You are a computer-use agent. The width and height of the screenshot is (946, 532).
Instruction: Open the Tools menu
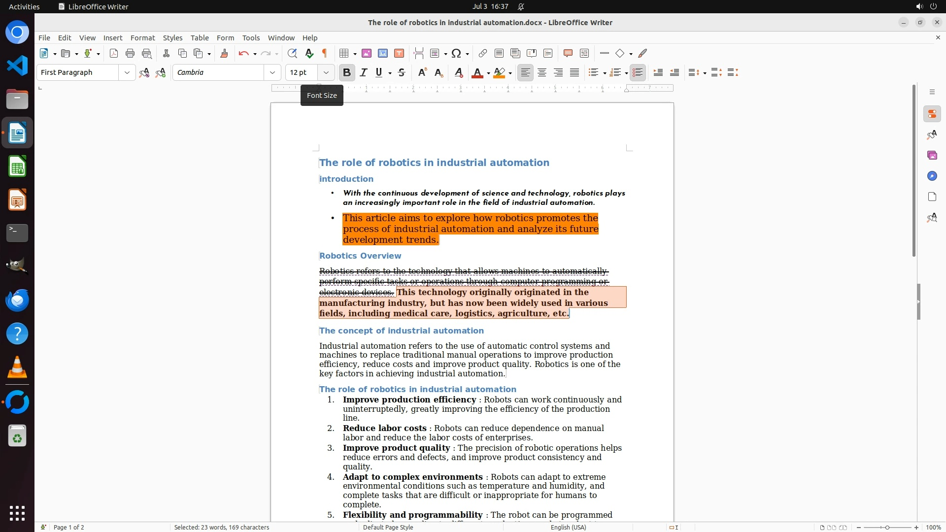click(x=251, y=38)
